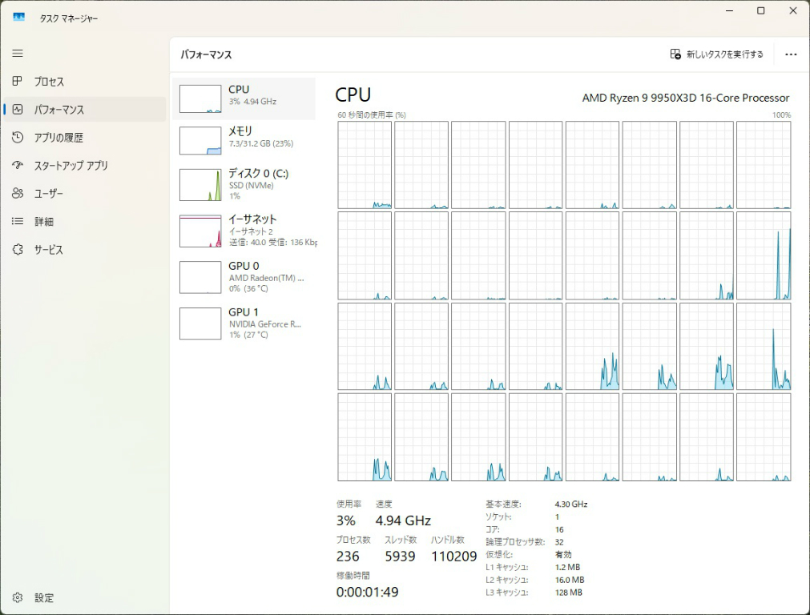Select ディスク 0 (C:) entry

(x=244, y=184)
